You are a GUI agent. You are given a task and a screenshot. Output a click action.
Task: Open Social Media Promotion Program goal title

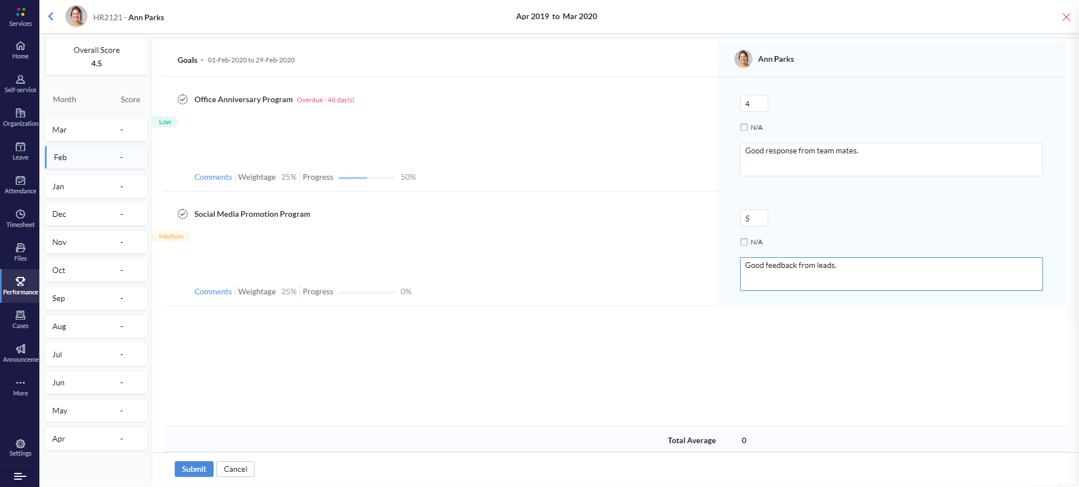click(252, 214)
